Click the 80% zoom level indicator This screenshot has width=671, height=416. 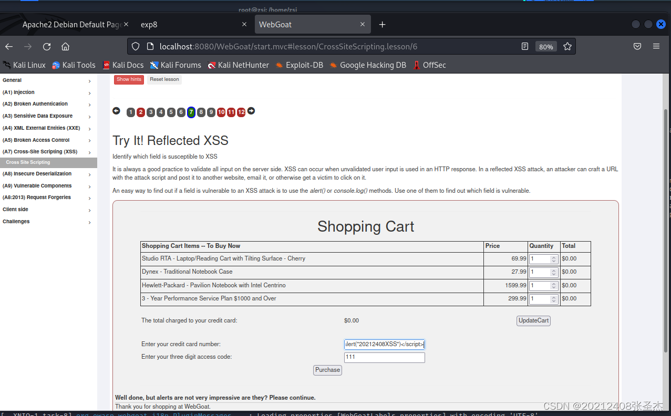coord(546,47)
